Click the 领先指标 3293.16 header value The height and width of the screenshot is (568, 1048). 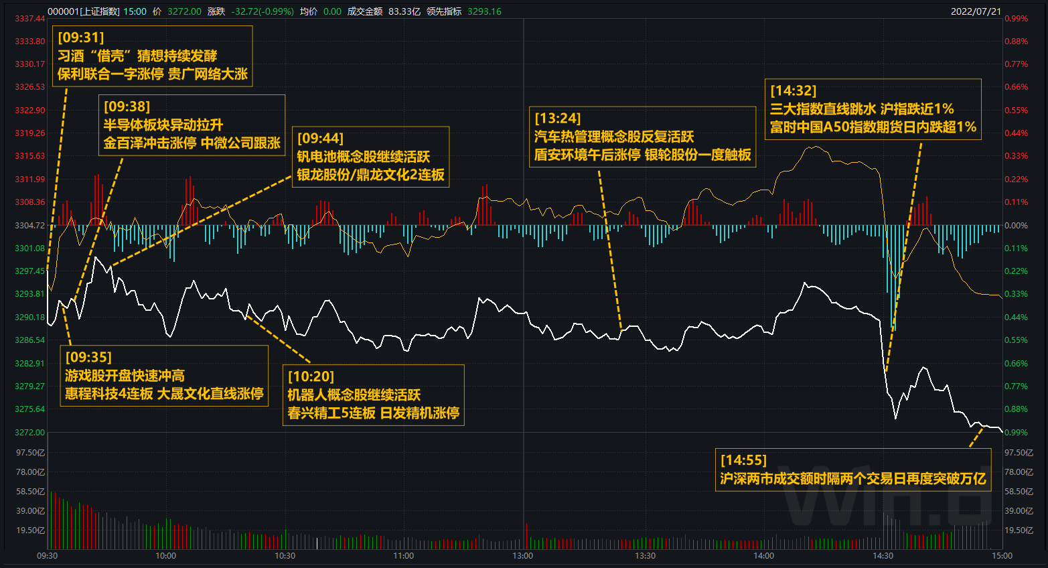pos(464,11)
